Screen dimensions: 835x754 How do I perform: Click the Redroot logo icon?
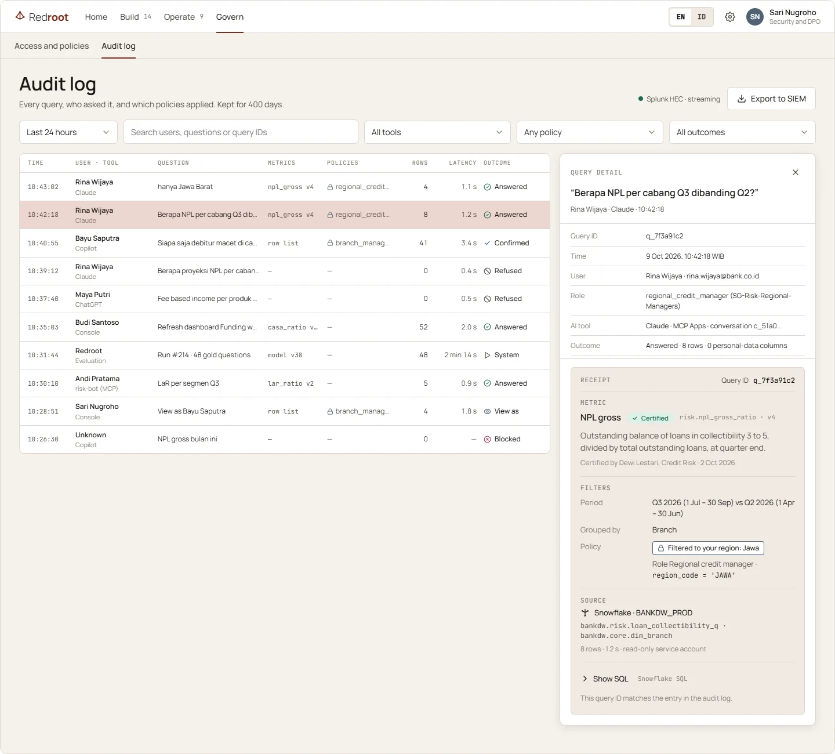tap(20, 16)
